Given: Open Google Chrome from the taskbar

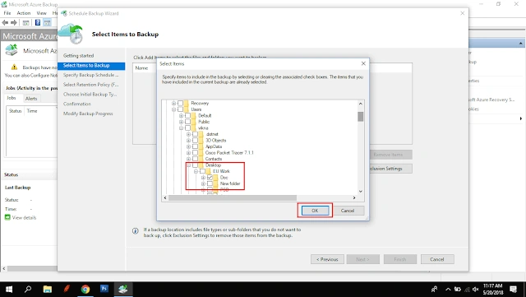Looking at the screenshot, I should click(85, 289).
